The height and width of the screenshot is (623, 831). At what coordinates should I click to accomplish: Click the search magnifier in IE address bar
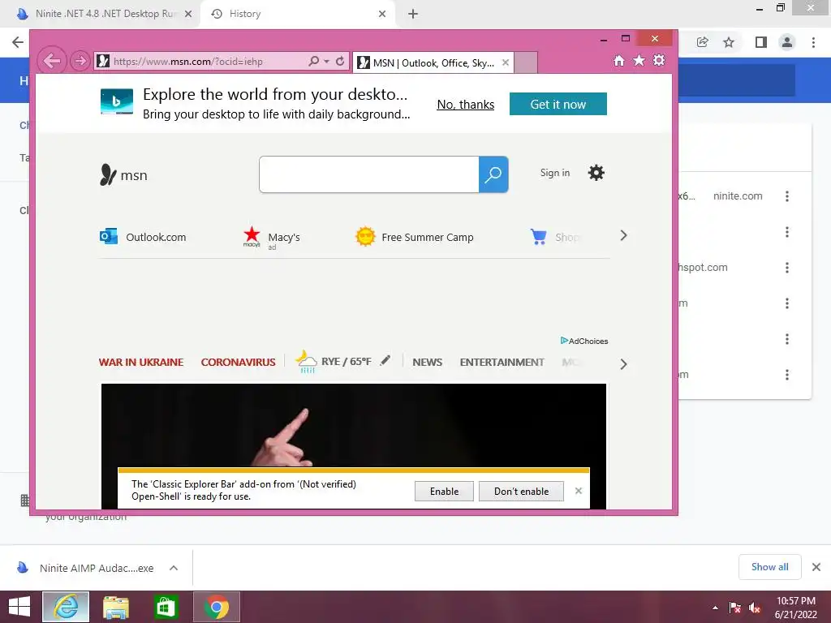314,62
